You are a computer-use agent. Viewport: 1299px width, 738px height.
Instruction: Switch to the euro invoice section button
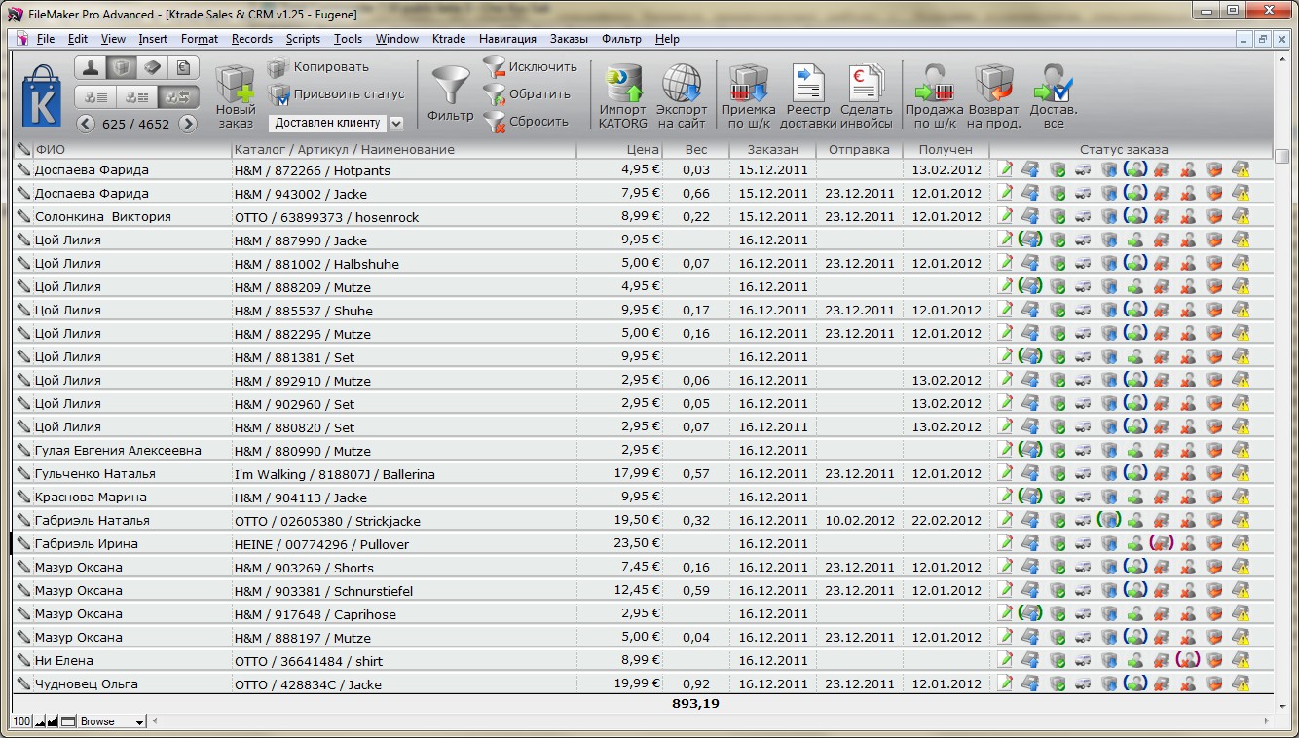point(182,68)
